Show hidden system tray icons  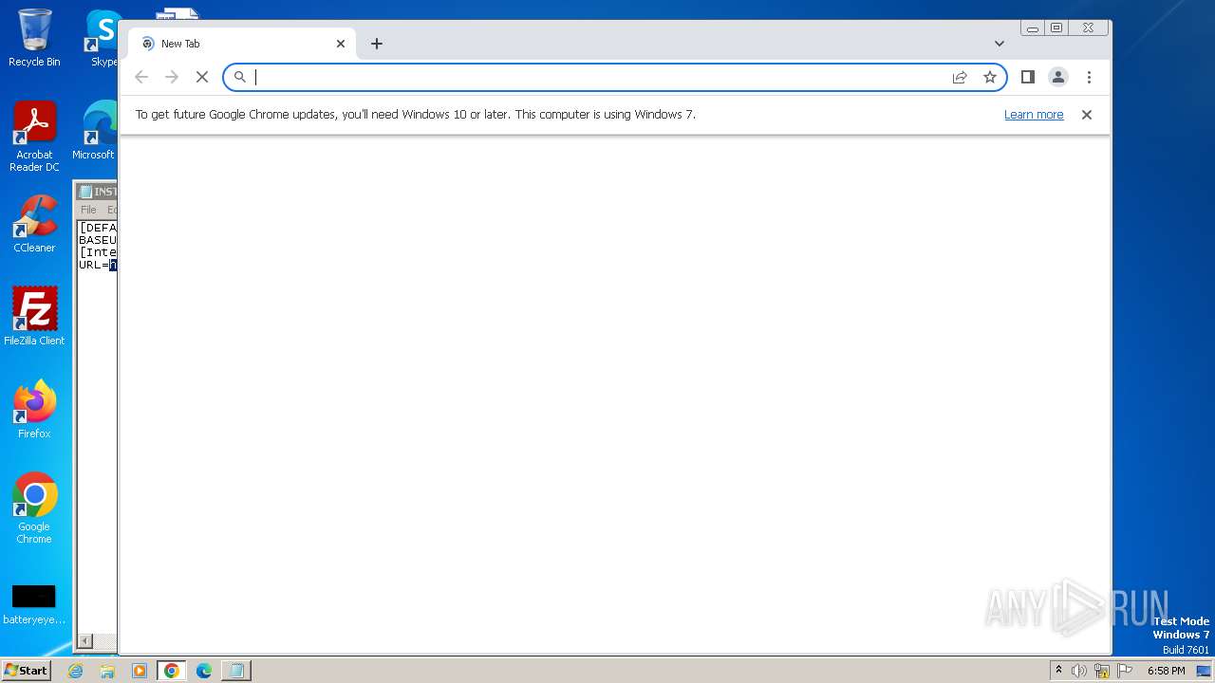click(1058, 671)
